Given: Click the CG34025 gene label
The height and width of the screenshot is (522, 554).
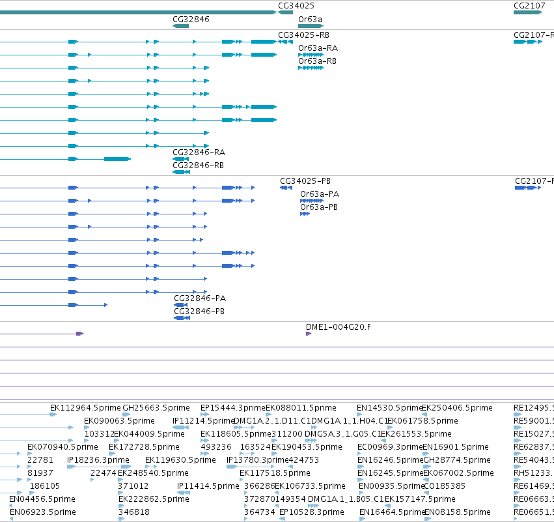Looking at the screenshot, I should (x=296, y=6).
